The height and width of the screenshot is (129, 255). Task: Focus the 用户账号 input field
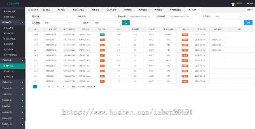(56, 16)
